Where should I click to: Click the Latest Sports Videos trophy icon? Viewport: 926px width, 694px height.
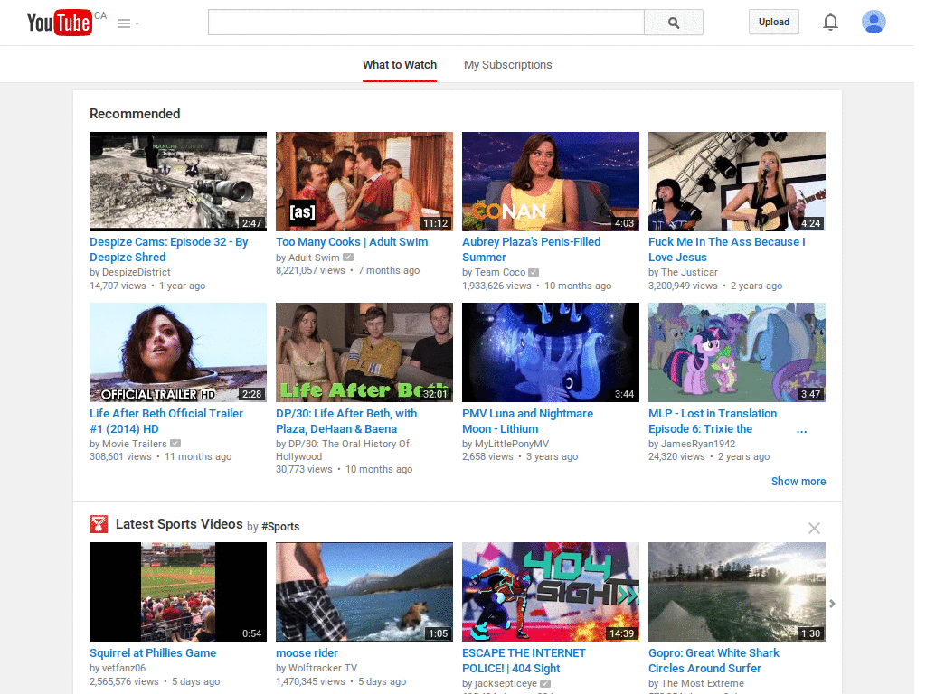(x=99, y=524)
